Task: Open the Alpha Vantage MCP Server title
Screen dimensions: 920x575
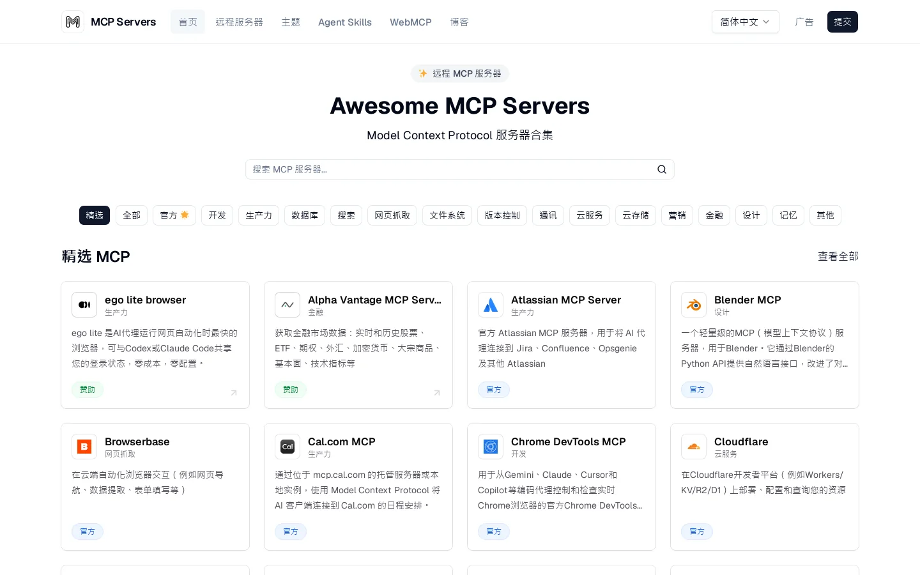Action: 374,300
